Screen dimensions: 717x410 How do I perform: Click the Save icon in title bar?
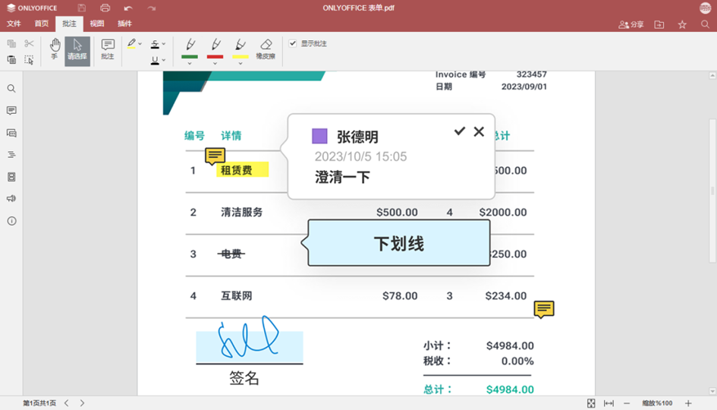coord(81,8)
